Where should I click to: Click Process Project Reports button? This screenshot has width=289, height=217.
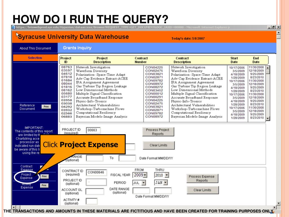(x=158, y=132)
